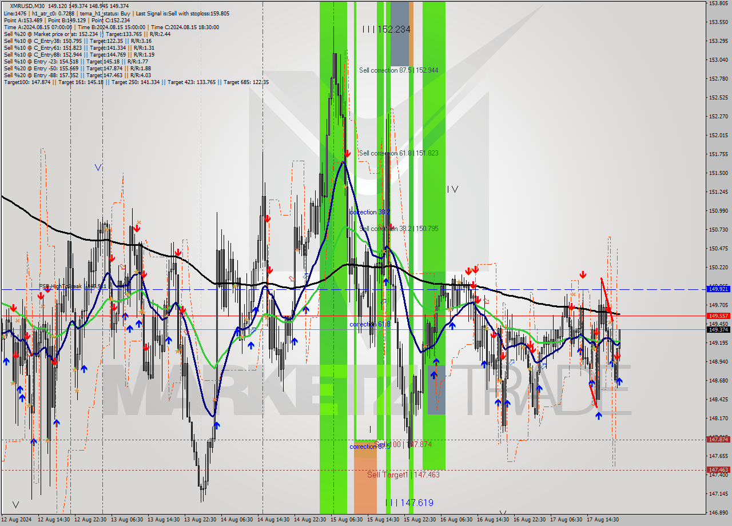Screen dimensions: 732x526
Task: Click the 150.220 price scale value
Action: click(x=718, y=267)
